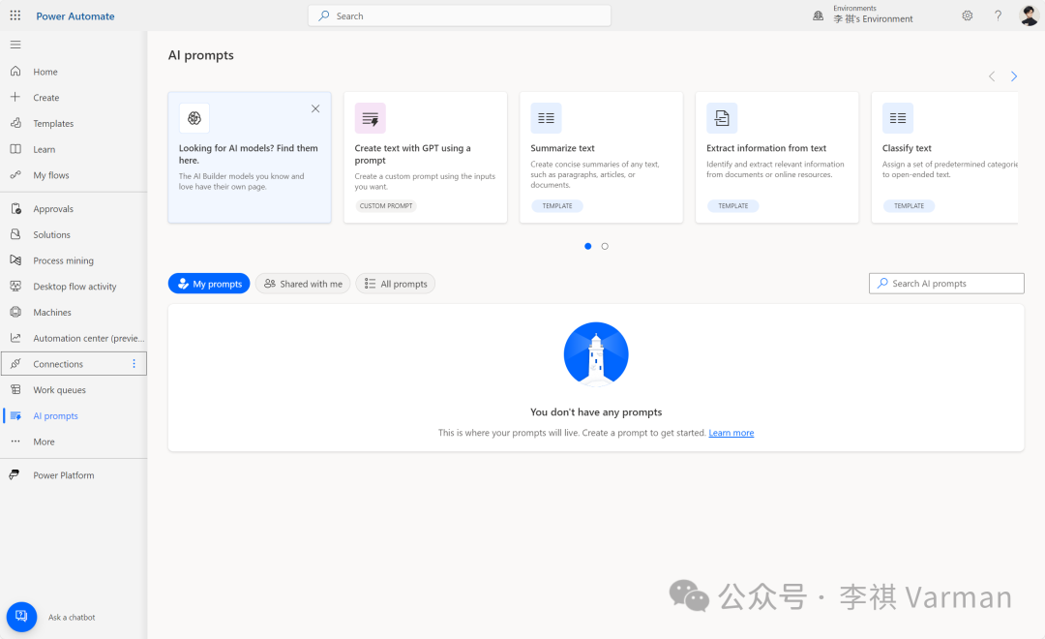Click the CUSTOM PROMPT tag label
1045x639 pixels.
(386, 206)
